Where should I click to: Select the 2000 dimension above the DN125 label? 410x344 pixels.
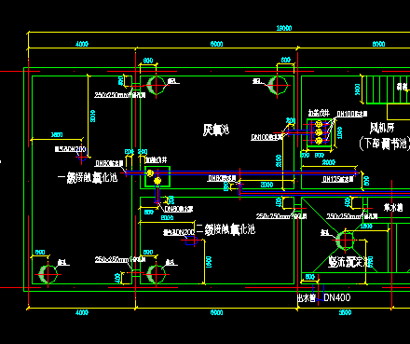coord(329,162)
